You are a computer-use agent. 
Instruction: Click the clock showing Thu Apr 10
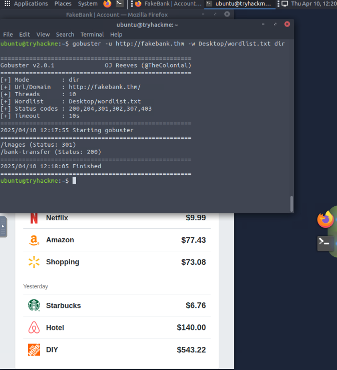pos(313,4)
